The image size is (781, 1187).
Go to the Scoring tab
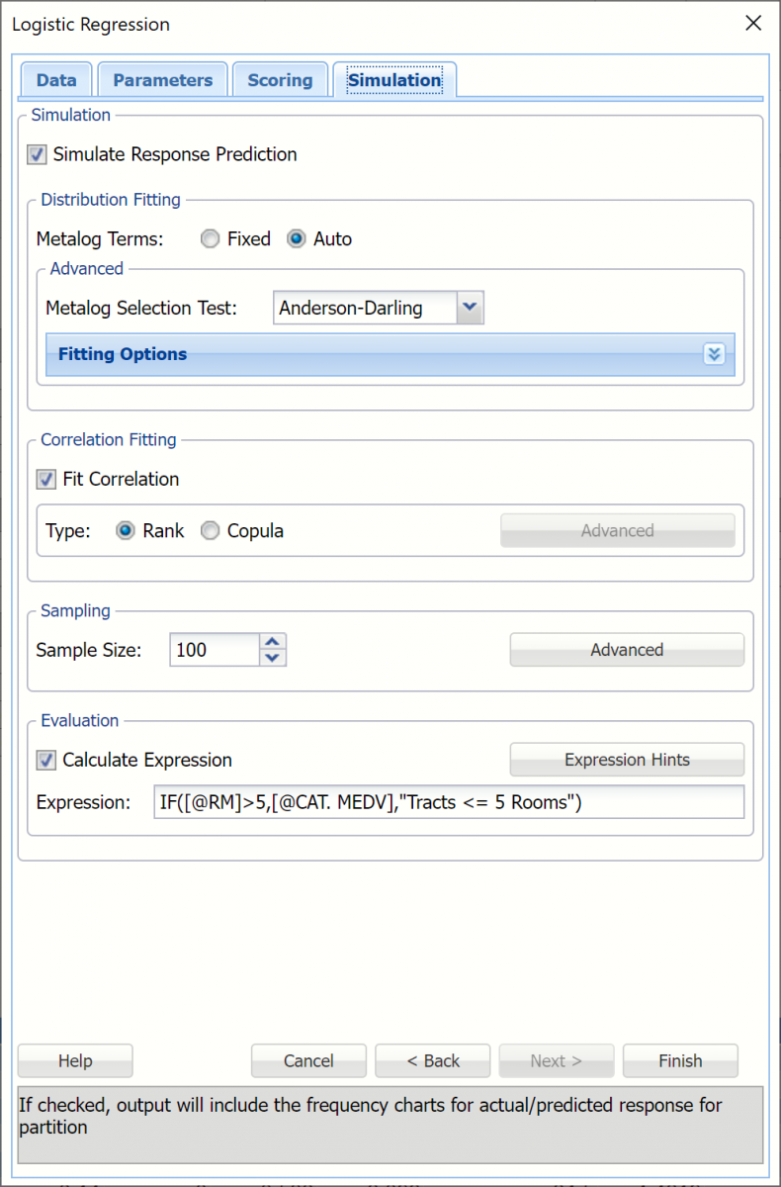(280, 80)
